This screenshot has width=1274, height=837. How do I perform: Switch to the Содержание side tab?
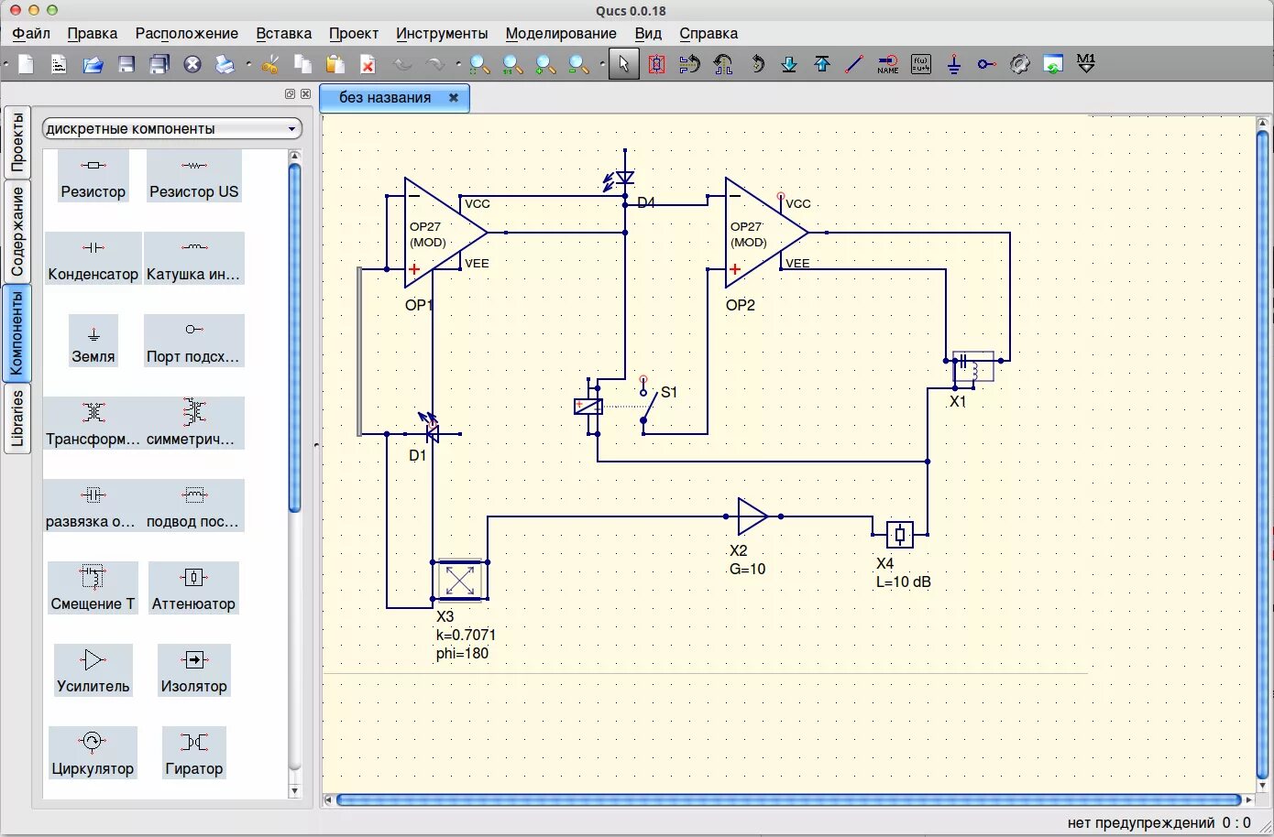click(x=17, y=232)
